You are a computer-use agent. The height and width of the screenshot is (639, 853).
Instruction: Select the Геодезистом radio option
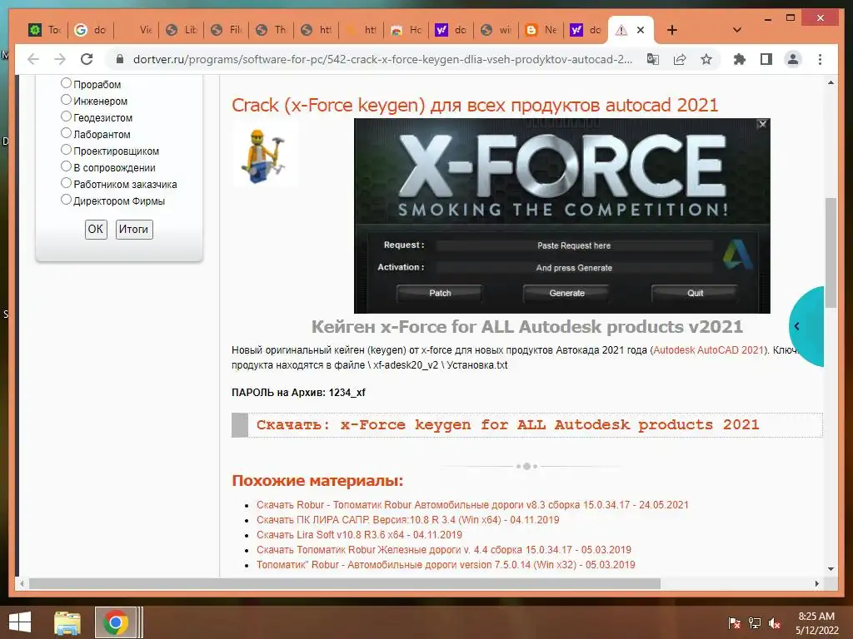point(66,116)
